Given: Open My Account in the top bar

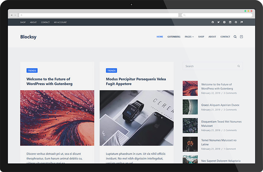Looking at the screenshot, I should click(x=60, y=22).
